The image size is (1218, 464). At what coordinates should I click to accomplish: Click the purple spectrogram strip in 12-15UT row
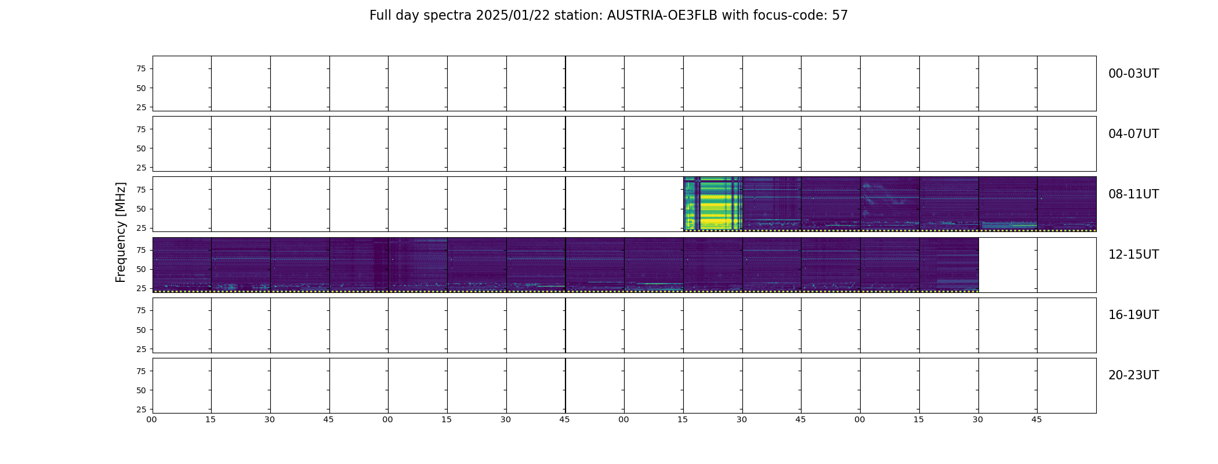coord(565,264)
